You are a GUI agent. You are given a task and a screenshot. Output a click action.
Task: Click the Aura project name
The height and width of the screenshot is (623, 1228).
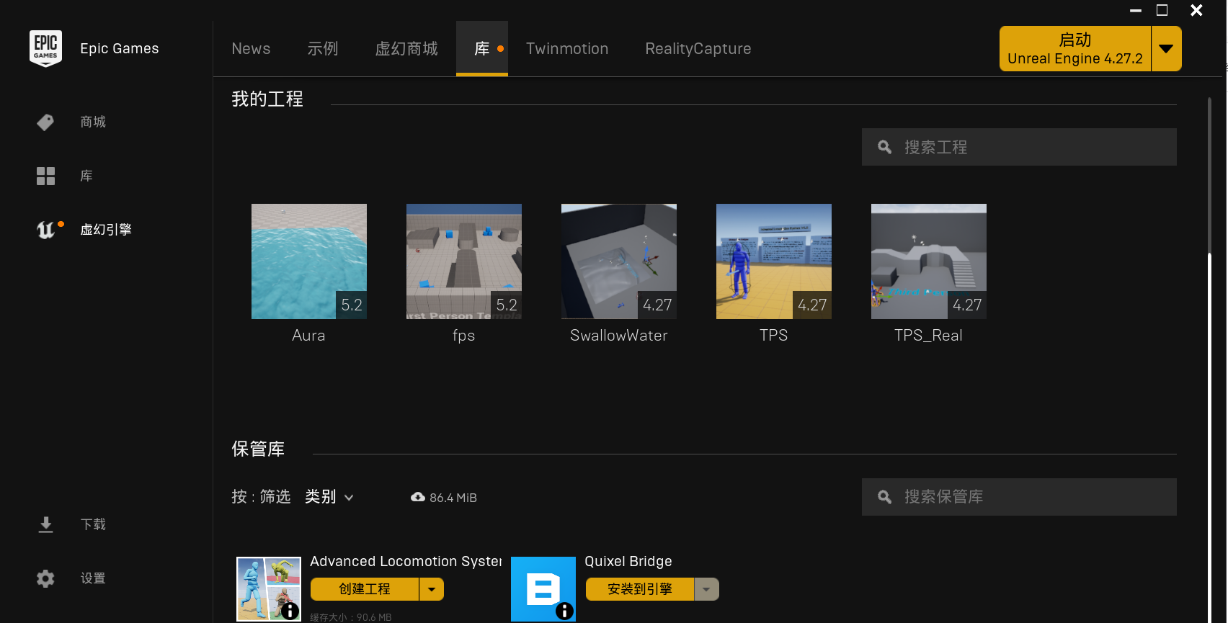pos(308,336)
